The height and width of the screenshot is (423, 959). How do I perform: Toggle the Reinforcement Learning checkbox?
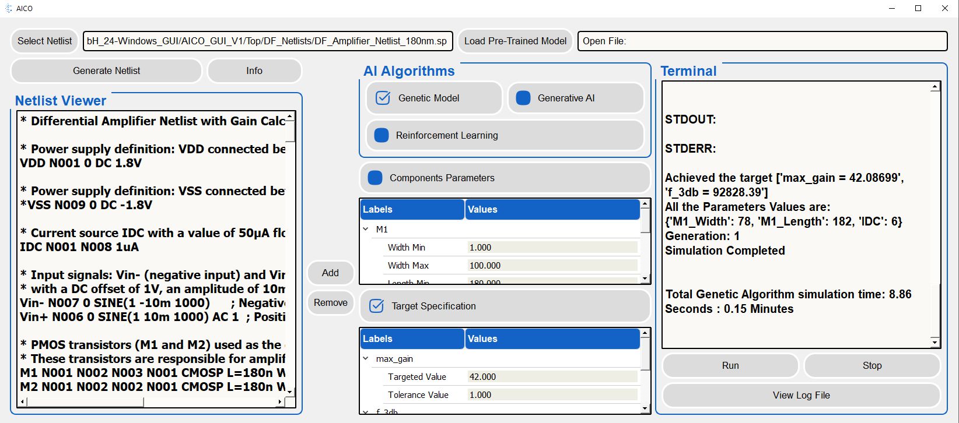click(381, 135)
